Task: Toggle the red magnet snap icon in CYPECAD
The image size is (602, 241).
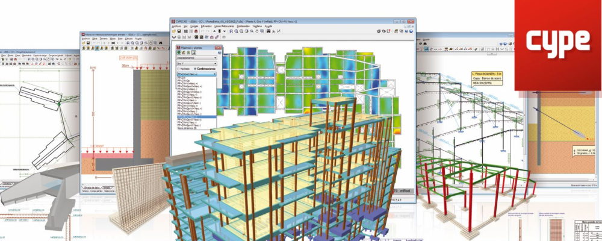Action: (196, 31)
